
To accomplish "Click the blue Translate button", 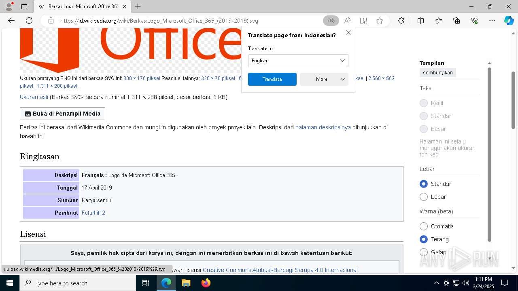I will [272, 79].
